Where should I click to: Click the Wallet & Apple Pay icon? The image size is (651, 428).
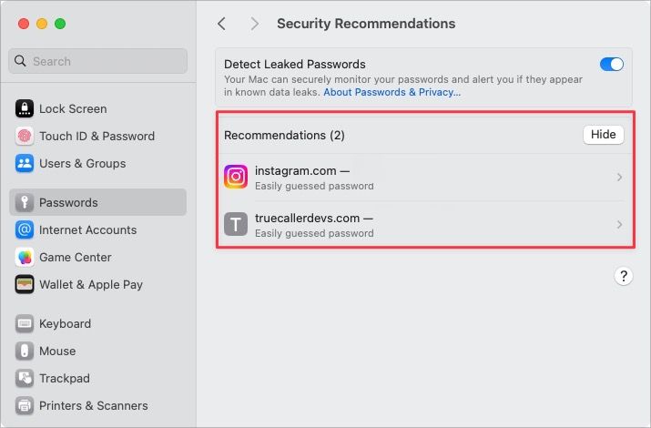coord(25,285)
